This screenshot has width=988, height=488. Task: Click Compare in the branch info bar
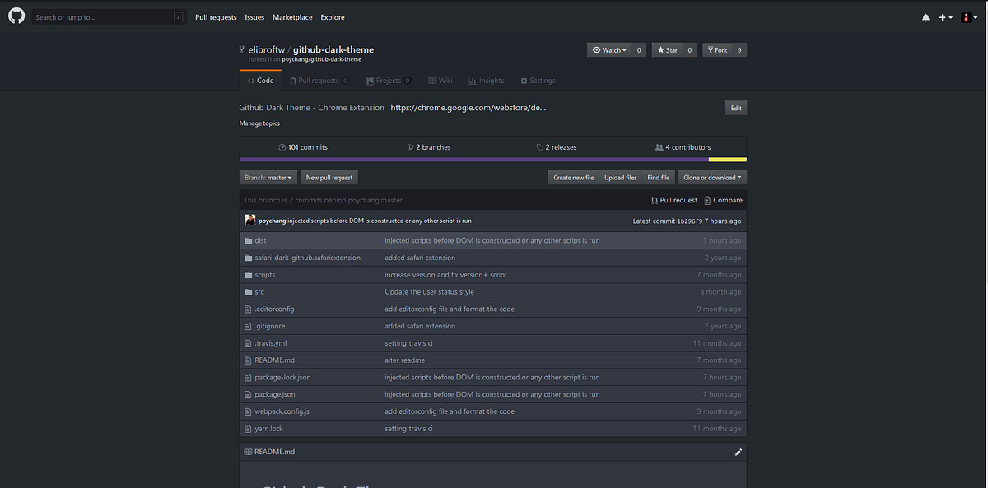(x=723, y=200)
